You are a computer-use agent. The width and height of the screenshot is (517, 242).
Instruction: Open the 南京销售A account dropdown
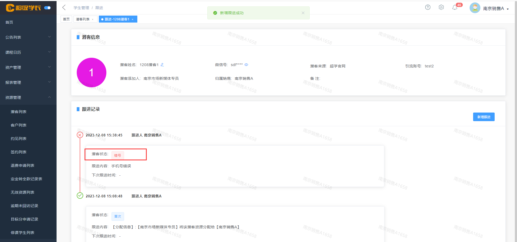[496, 9]
